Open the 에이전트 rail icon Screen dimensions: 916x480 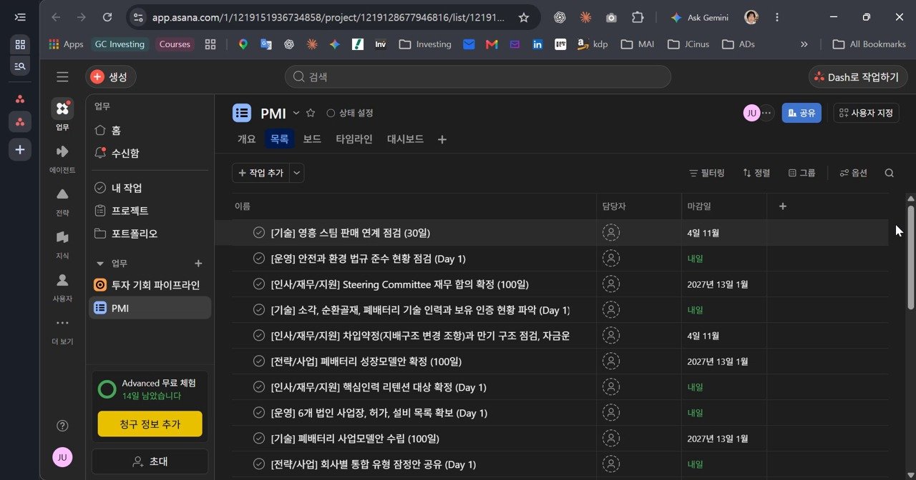[62, 151]
